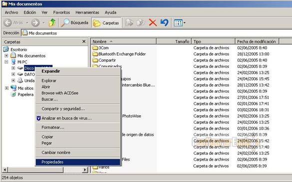The image size is (292, 182).
Task: Expand the Unidad CD drive node
Action: (x=13, y=81)
